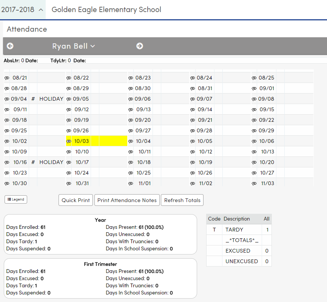
Task: Click the note icon beside 11/03
Action: pos(254,183)
